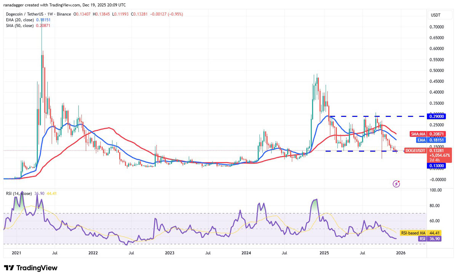
Task: Click the purple RSI tag in lower pane
Action: coord(422,239)
